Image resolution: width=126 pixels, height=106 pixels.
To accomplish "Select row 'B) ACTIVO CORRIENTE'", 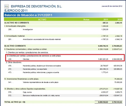I will pos(63,46).
